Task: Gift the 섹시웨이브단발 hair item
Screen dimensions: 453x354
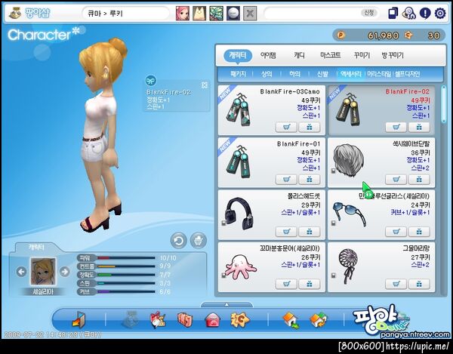Action: (x=419, y=180)
